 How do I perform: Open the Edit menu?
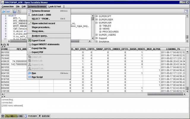pos(24,7)
